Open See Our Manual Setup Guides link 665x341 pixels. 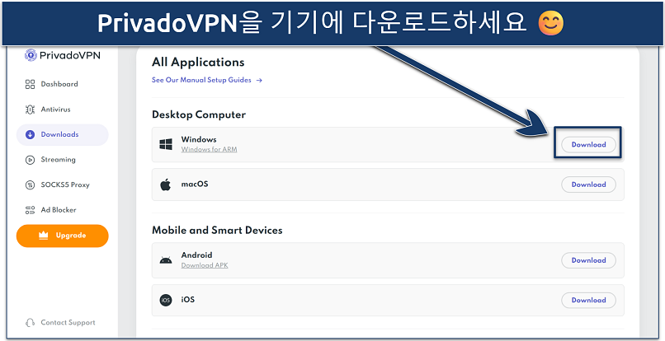pos(207,80)
